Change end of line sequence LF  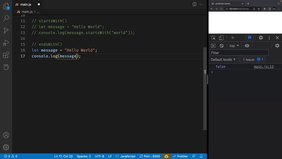pos(110,156)
